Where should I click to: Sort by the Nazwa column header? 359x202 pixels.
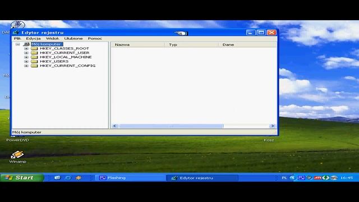(137, 45)
